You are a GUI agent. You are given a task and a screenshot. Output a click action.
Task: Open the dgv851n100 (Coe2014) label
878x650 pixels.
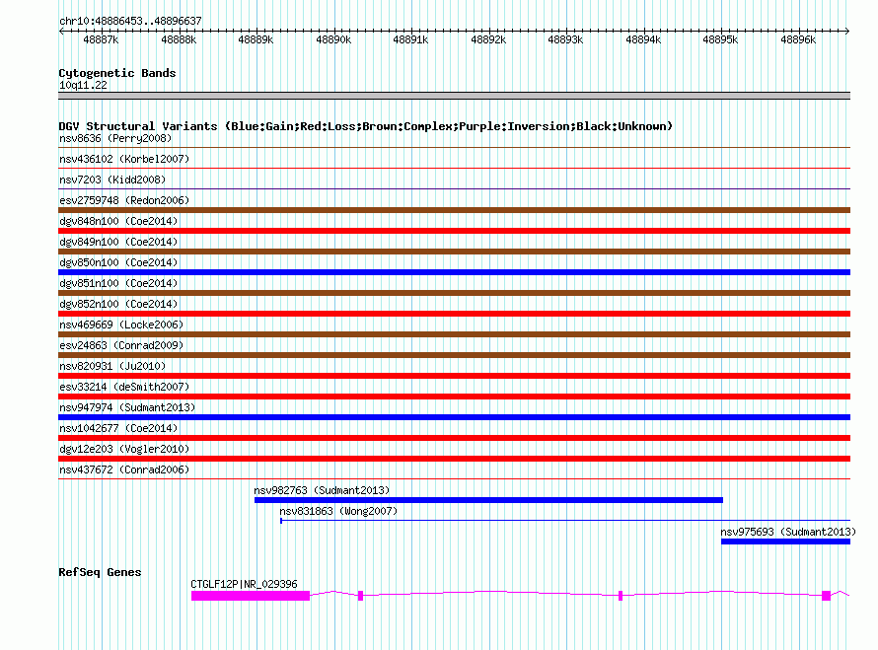click(x=118, y=283)
